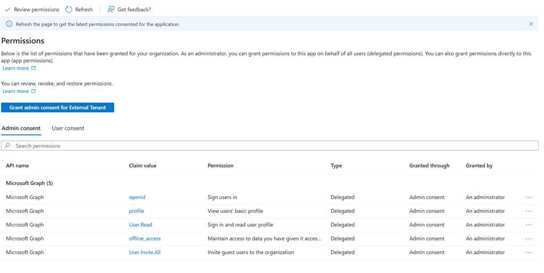Click the Refresh circular arrow icon
This screenshot has width=544, height=273.
click(69, 10)
